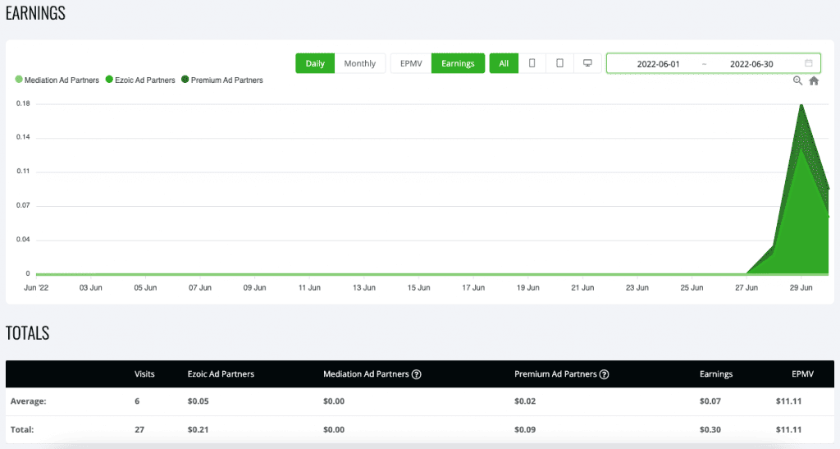Toggle Ezoic Ad Partners legend series
The image size is (840, 449).
click(x=140, y=80)
